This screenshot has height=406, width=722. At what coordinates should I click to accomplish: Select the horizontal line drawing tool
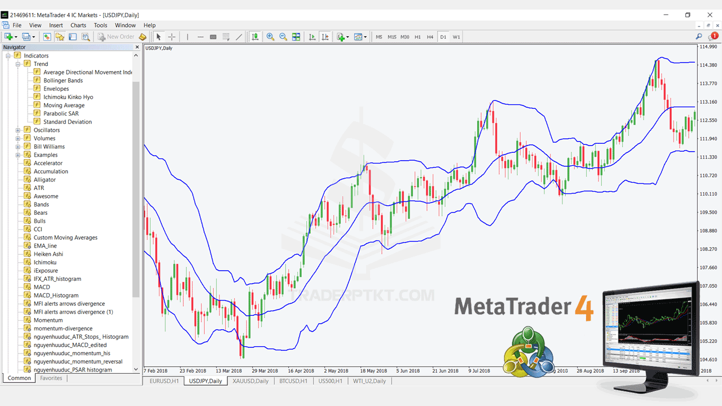click(x=200, y=37)
